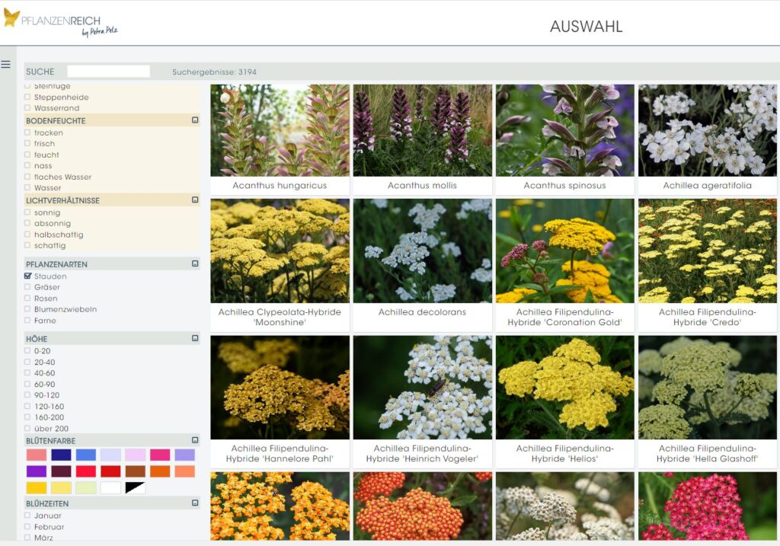Viewport: 780px width, 546px height.
Task: Check the Rosen plant type
Action: tap(27, 298)
